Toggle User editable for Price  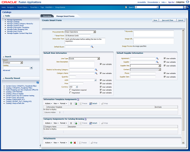point(101,83)
